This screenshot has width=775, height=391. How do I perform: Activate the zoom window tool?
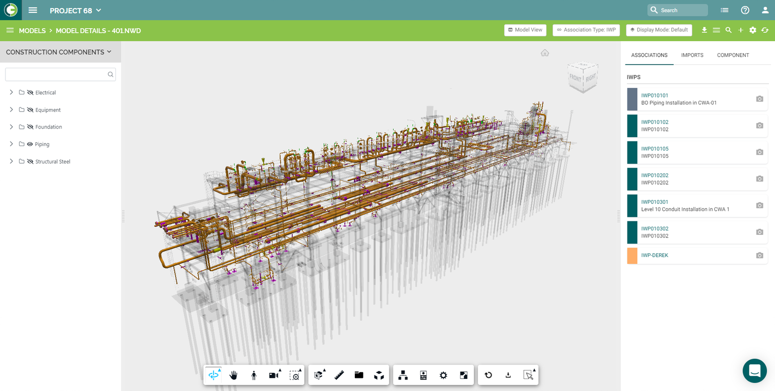(x=296, y=374)
